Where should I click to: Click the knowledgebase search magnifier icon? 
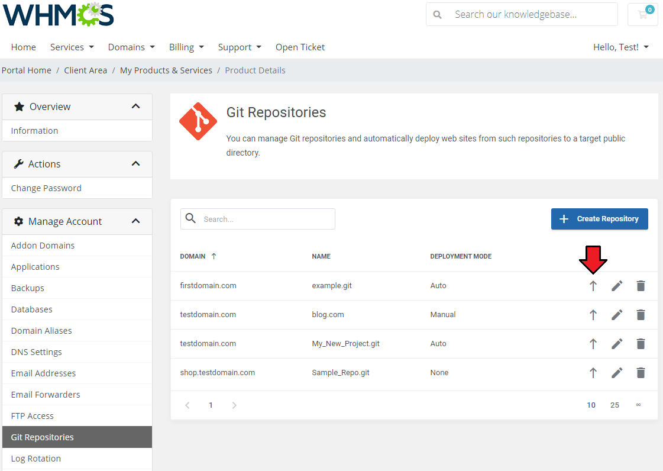pyautogui.click(x=437, y=15)
